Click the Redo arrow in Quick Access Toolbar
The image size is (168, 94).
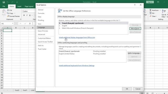pyautogui.click(x=12, y=2)
